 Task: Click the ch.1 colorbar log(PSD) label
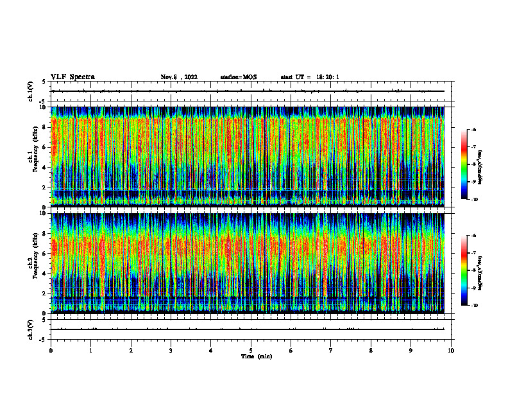[480, 167]
